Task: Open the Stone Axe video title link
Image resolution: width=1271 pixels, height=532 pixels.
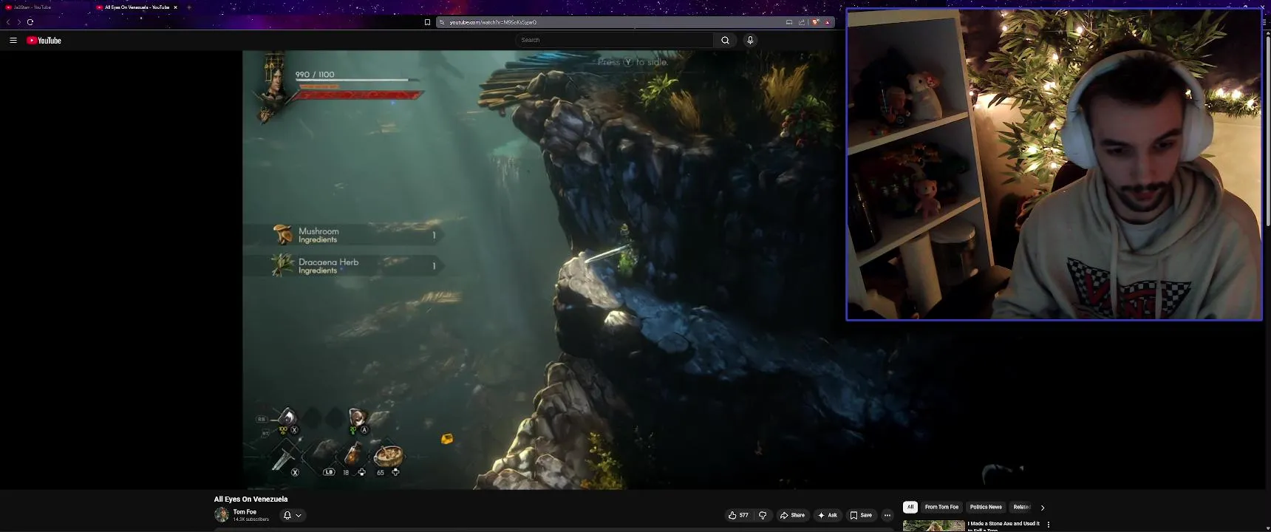Action: [1004, 526]
